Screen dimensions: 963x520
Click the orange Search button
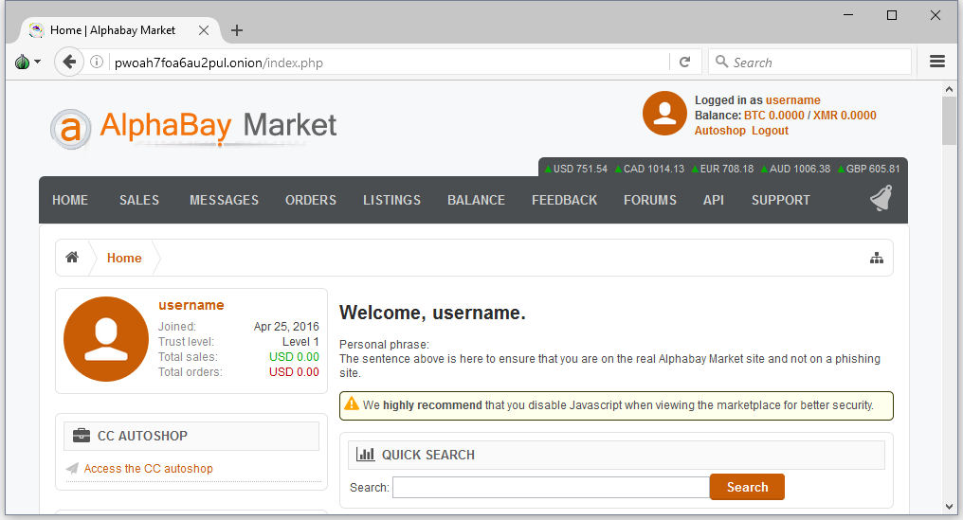point(748,487)
